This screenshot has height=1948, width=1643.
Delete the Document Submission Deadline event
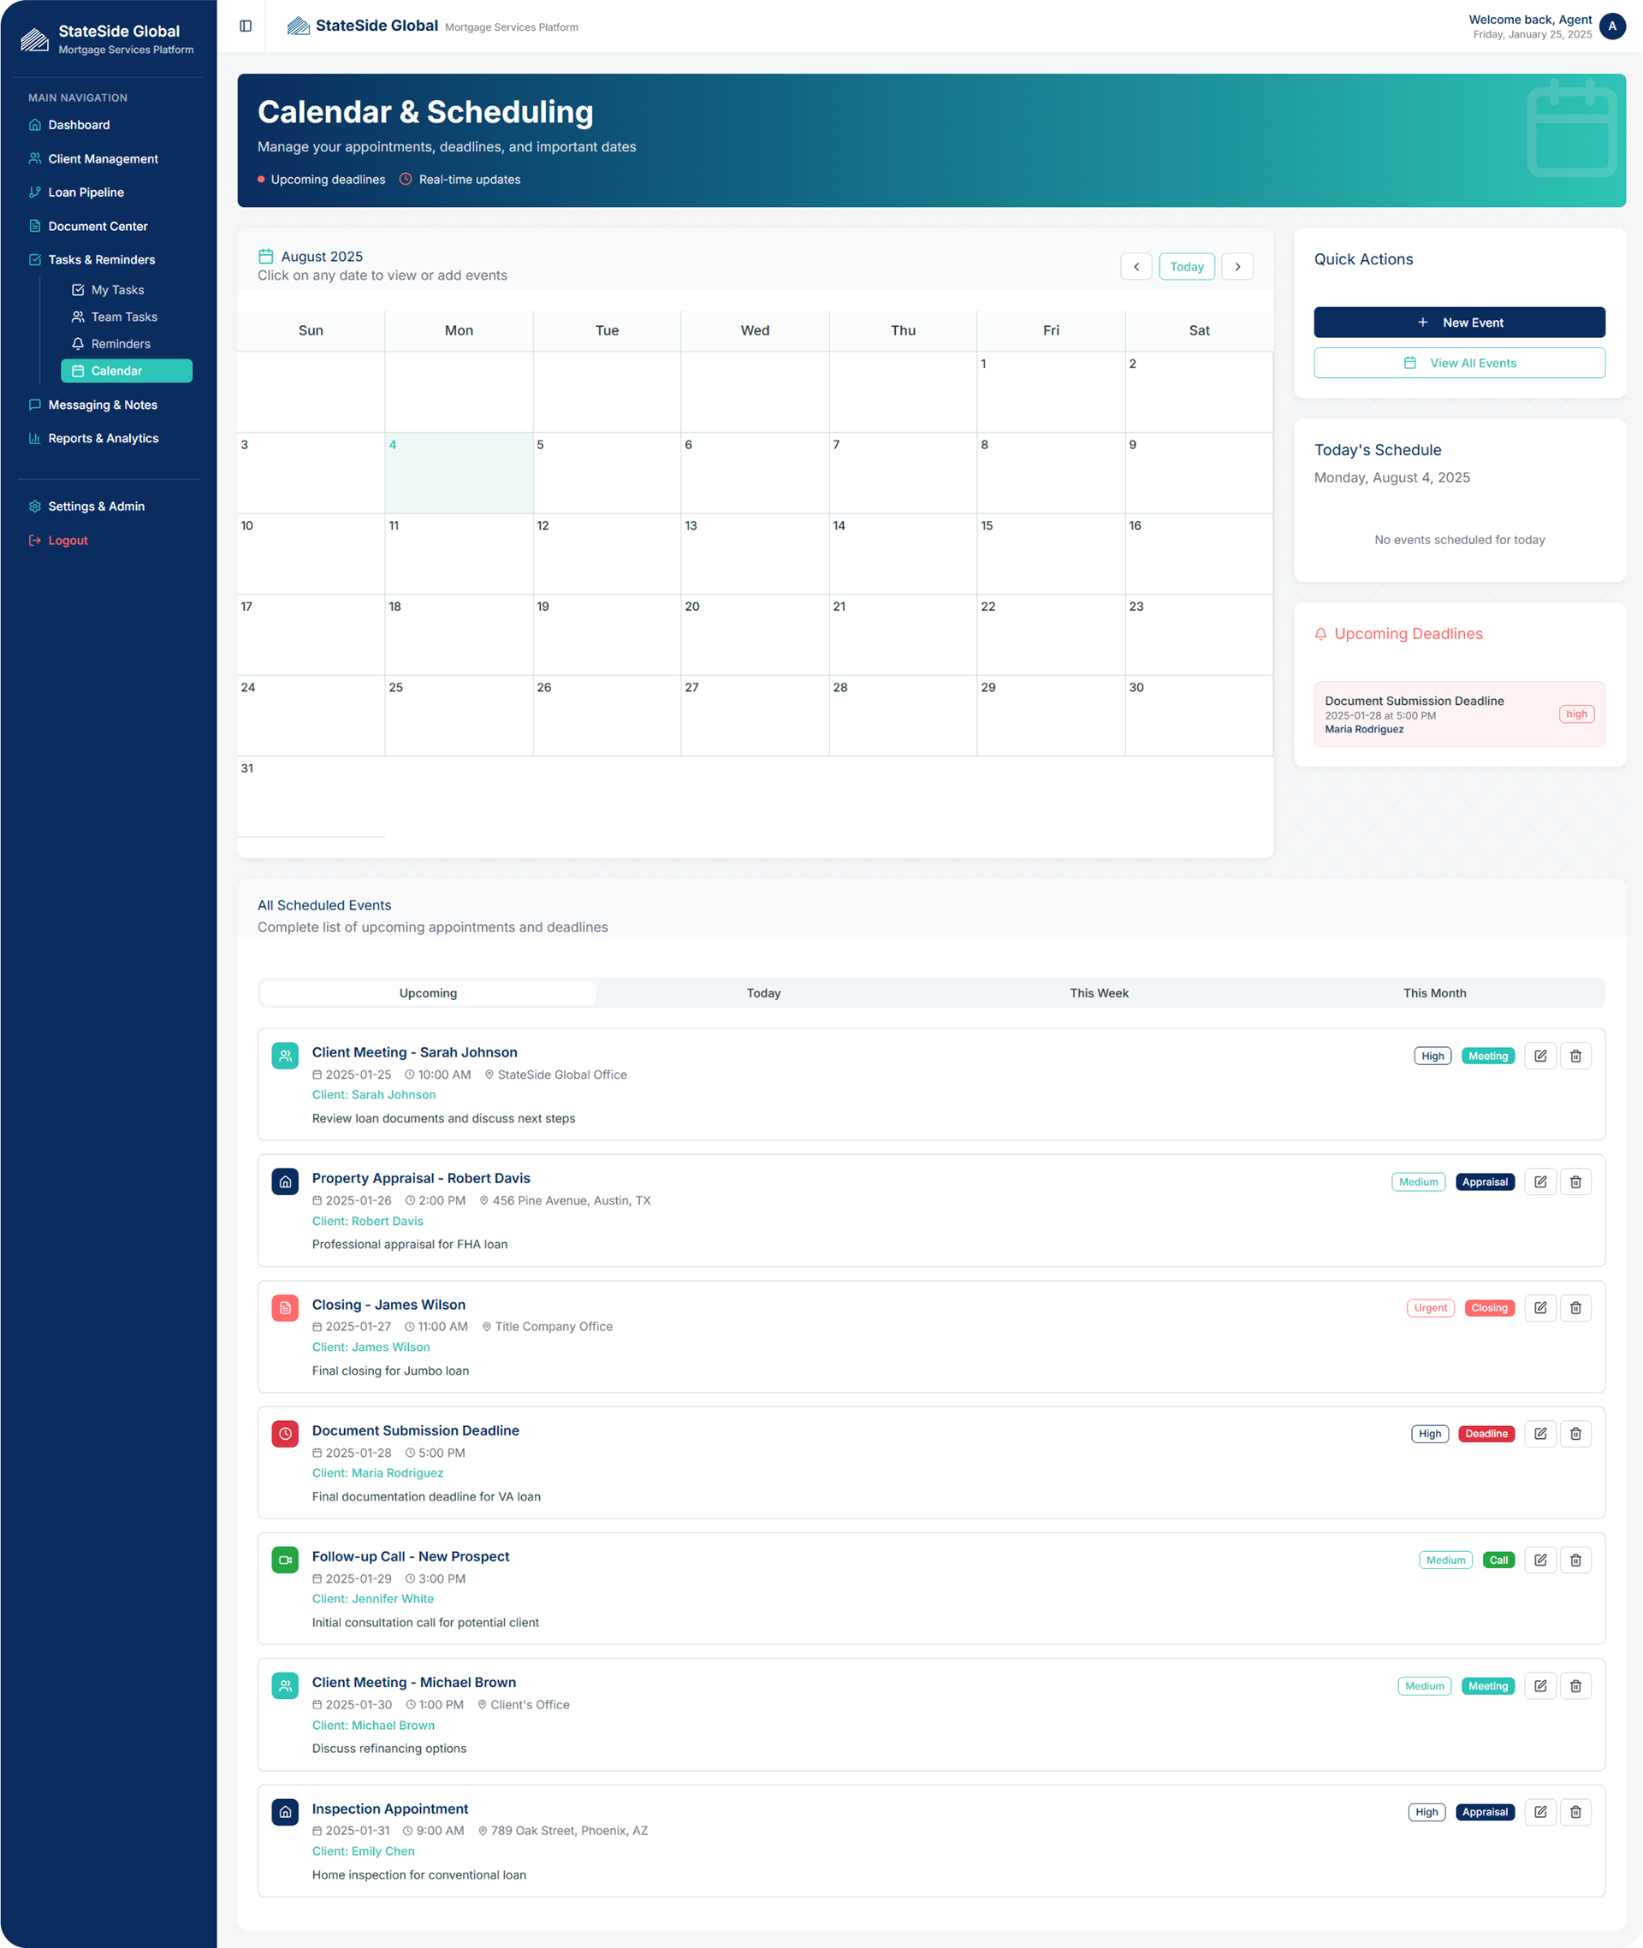[1575, 1433]
